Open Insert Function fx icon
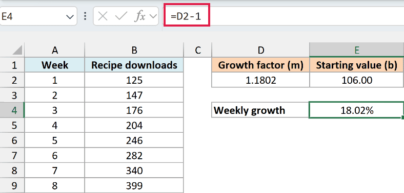Image resolution: width=404 pixels, height=193 pixels. (140, 17)
